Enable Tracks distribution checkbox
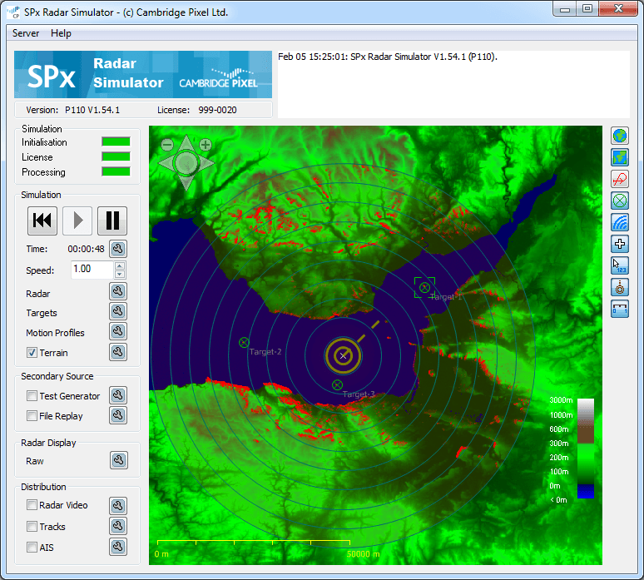The height and width of the screenshot is (580, 644). (x=32, y=526)
